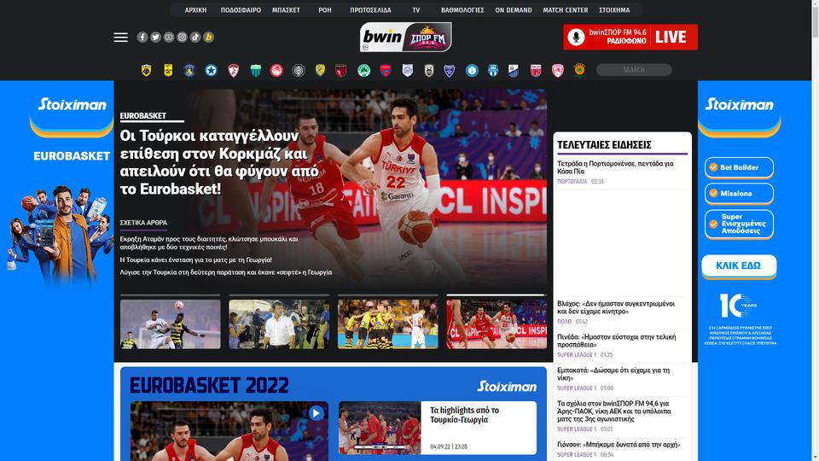Click the bwin ΣΠΟΡ FM site logo

tap(406, 37)
